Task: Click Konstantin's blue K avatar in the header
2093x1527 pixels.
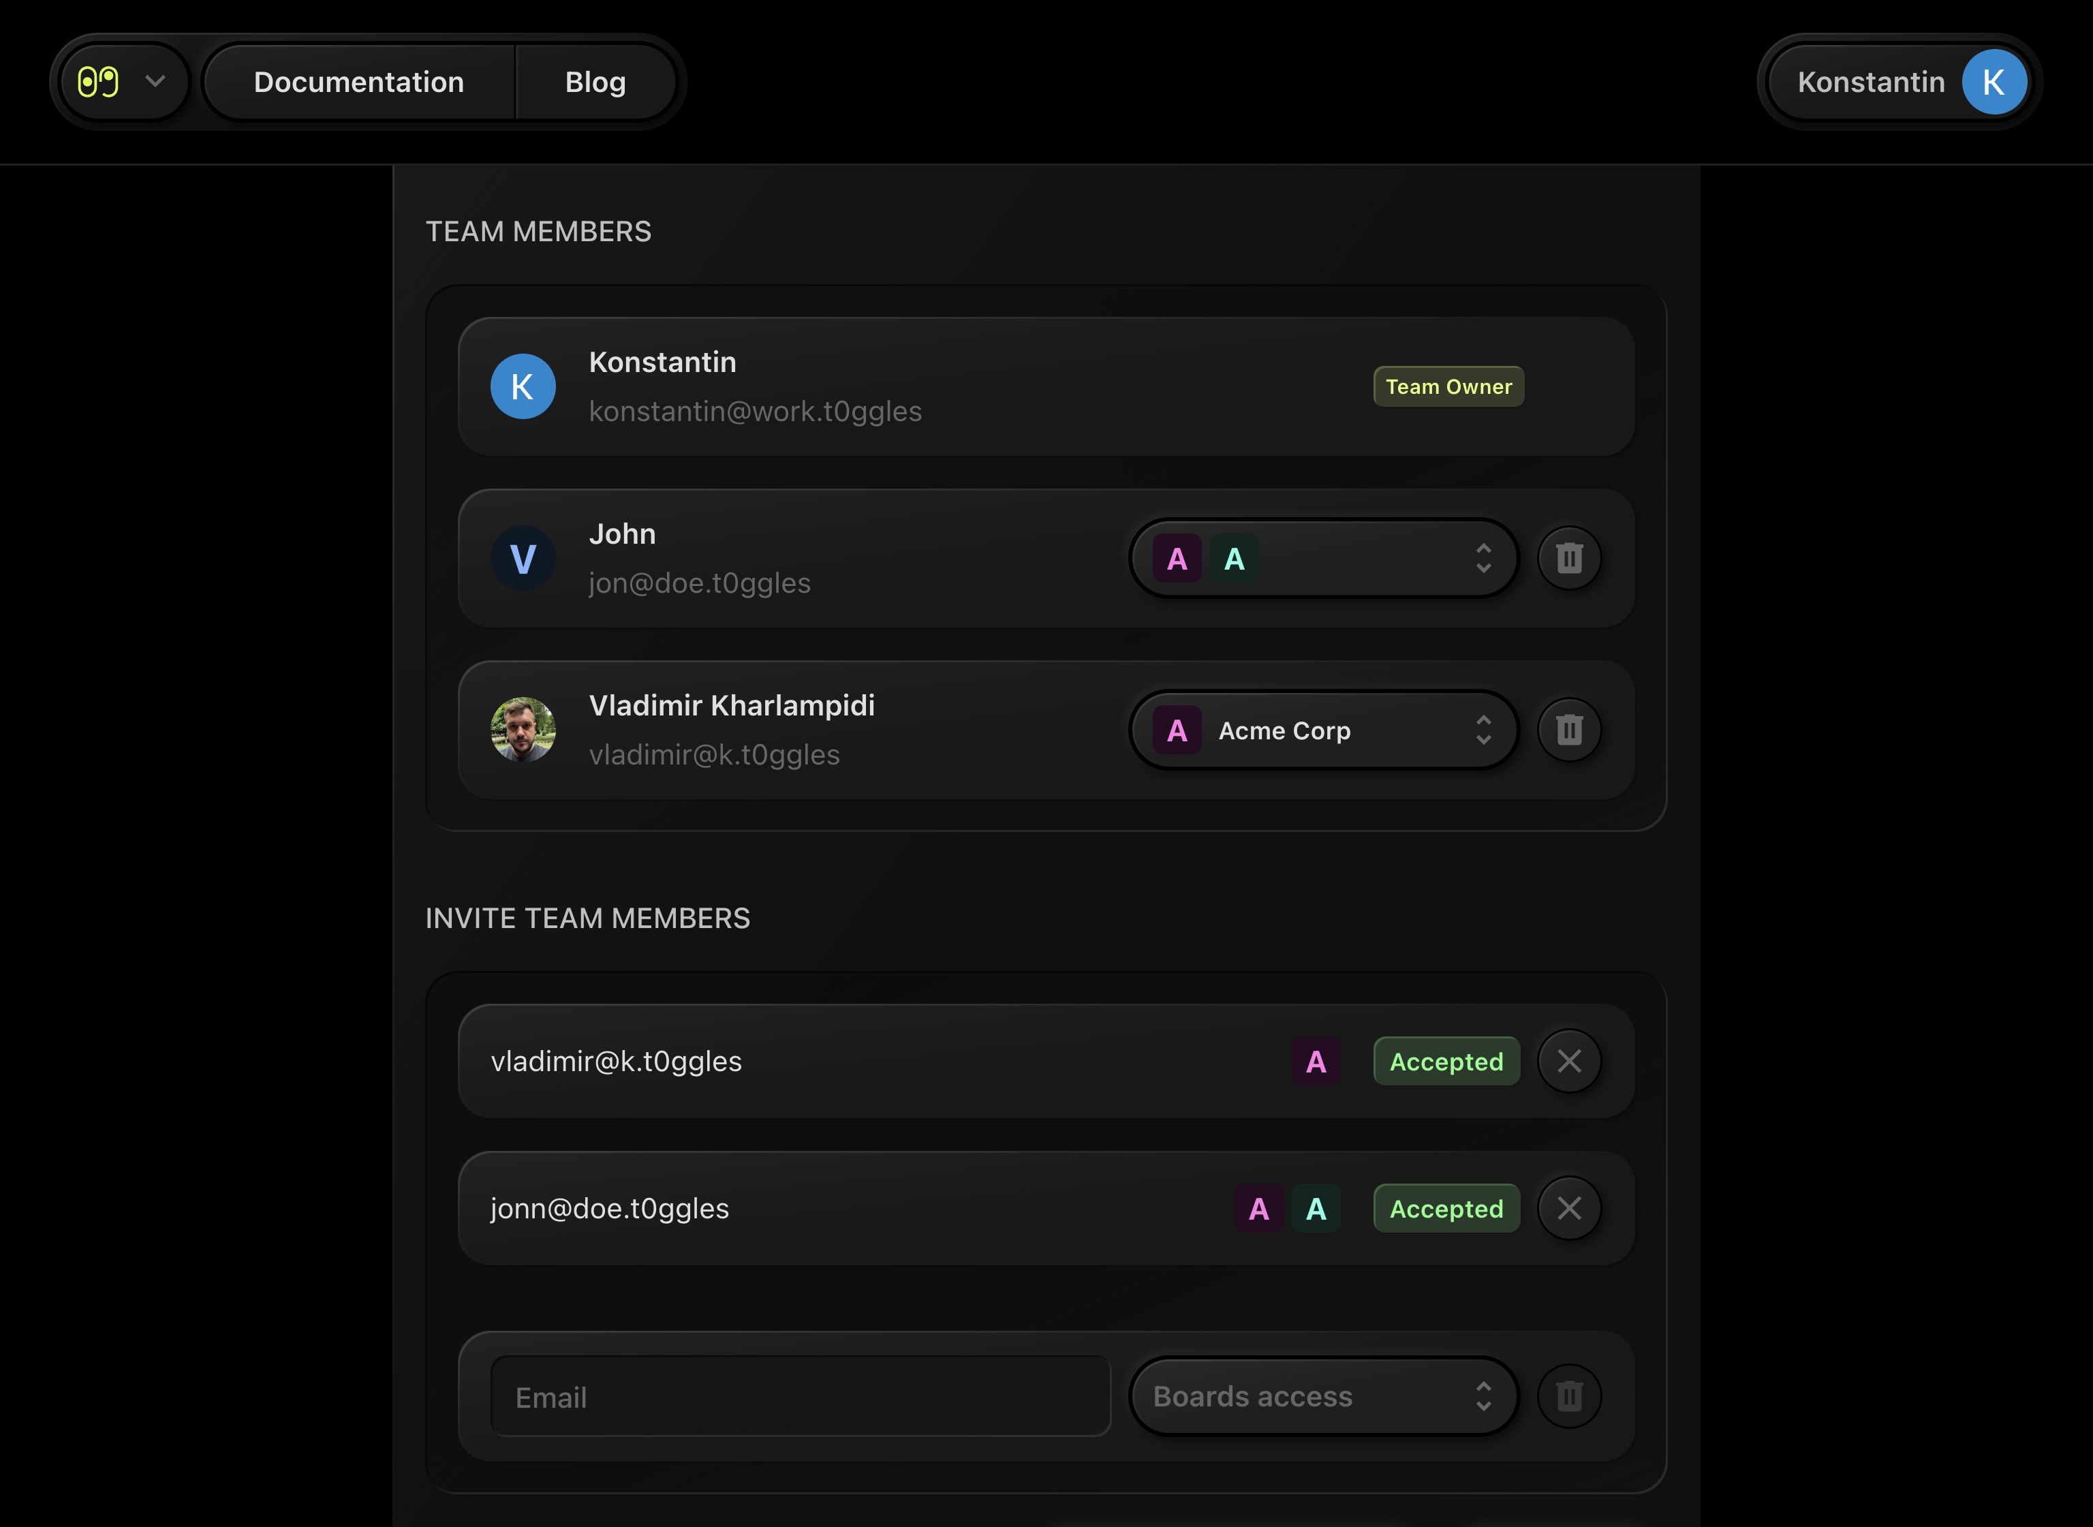Action: point(1994,82)
